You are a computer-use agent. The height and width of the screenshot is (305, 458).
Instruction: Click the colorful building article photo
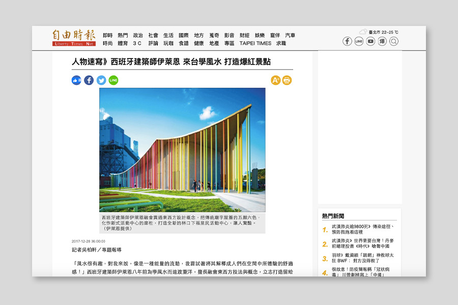(182, 150)
